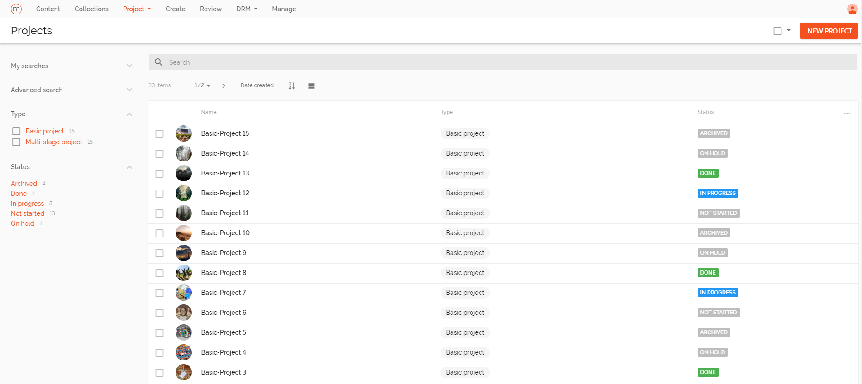This screenshot has height=384, width=862.
Task: Expand the My searches panel
Action: click(x=74, y=66)
